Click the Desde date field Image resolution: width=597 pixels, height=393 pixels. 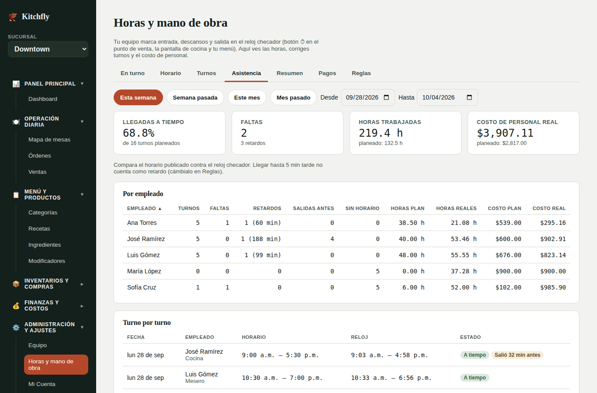click(x=368, y=97)
